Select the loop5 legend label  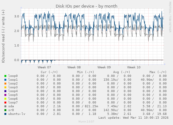tap(13, 95)
